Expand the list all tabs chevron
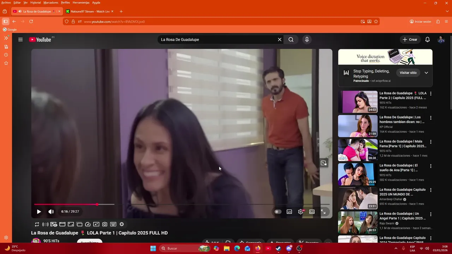 [x=447, y=11]
